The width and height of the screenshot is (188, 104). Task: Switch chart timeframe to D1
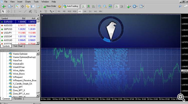90,11
